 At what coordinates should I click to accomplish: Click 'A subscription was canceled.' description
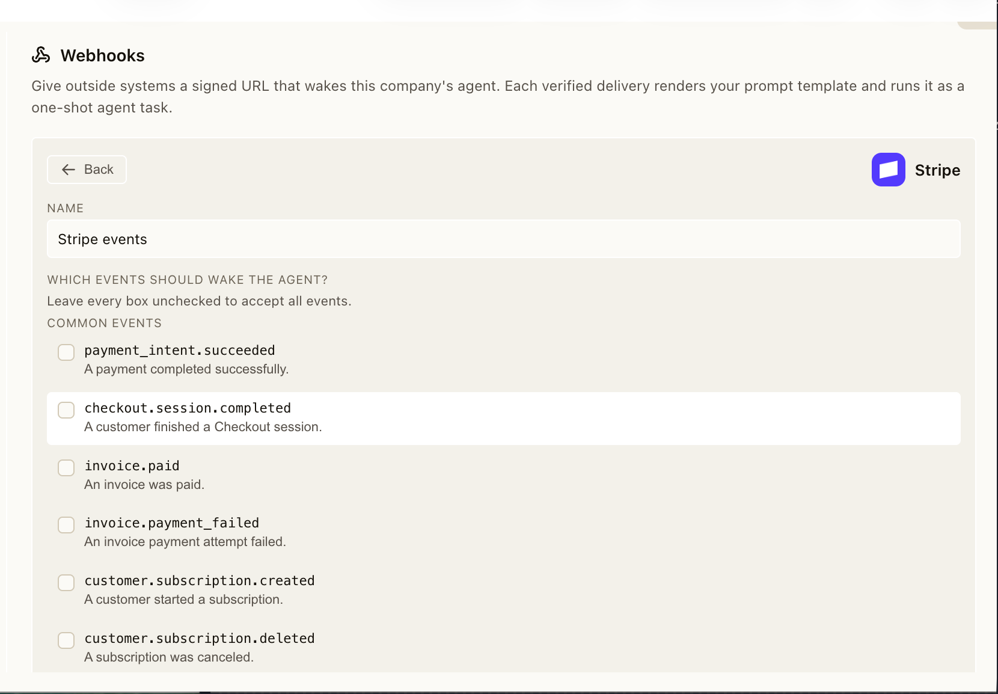(x=169, y=657)
